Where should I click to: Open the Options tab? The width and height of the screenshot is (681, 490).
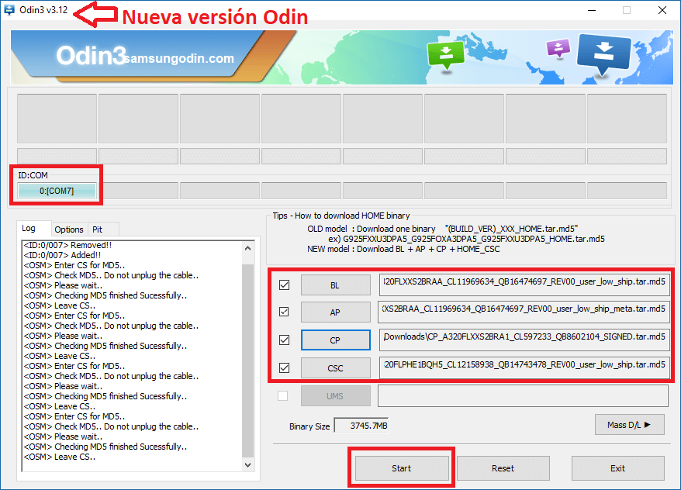tap(69, 229)
